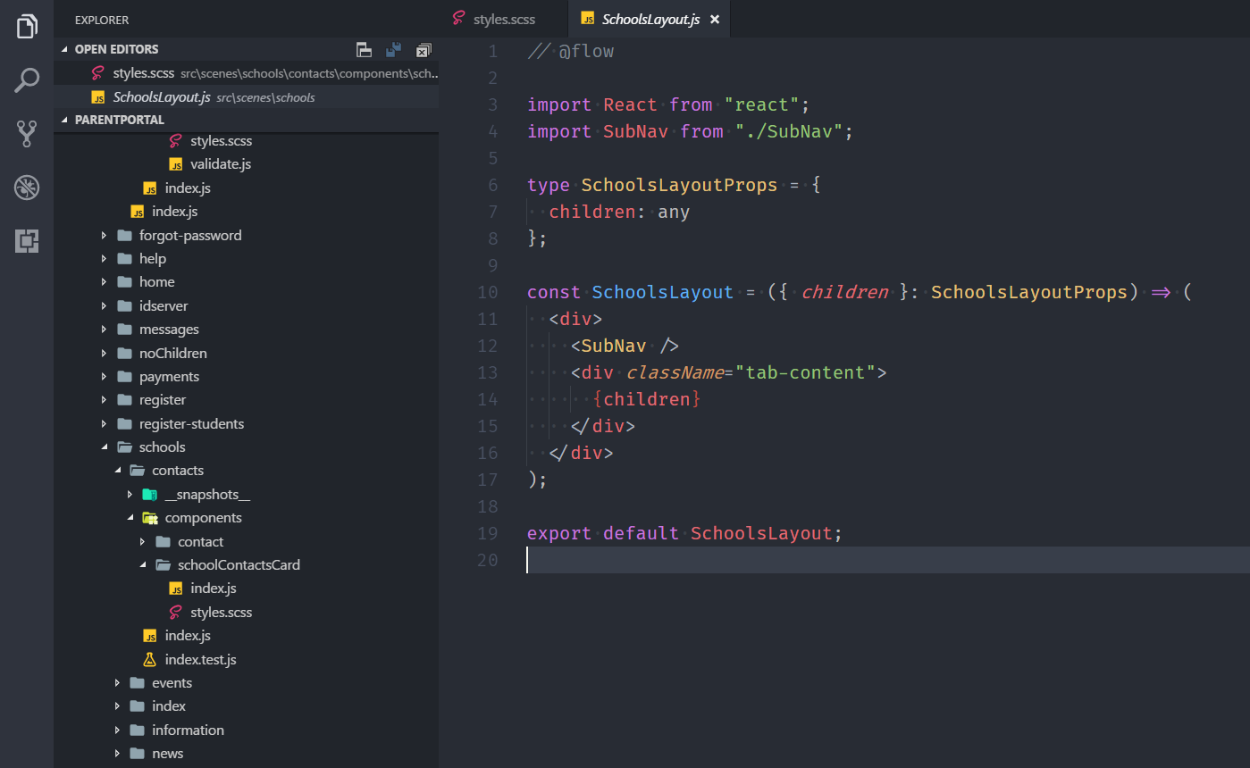Screen dimensions: 1250x768
Task: Collapse the OPEN EDITORS section
Action: click(116, 49)
